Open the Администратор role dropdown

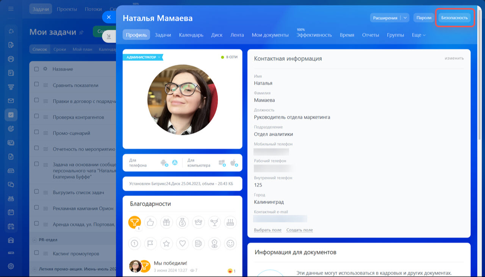(143, 57)
